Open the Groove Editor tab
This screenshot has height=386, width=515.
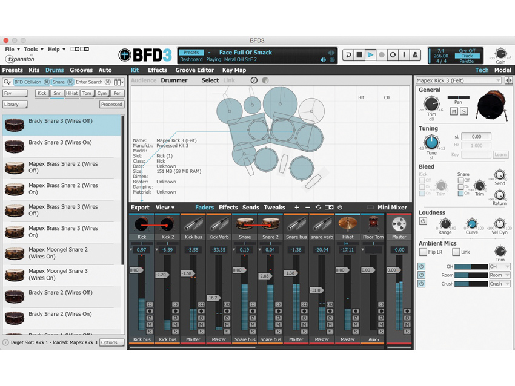194,70
